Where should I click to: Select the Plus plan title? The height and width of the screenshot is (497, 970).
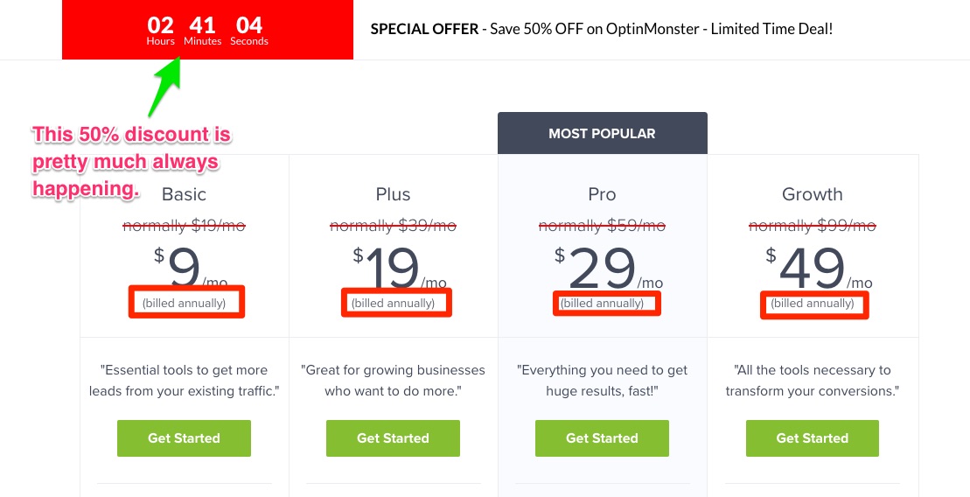[393, 194]
